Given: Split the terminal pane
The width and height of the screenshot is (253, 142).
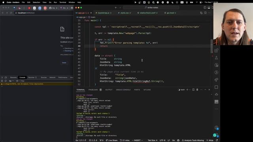Looking at the screenshot, I should coord(193,90).
